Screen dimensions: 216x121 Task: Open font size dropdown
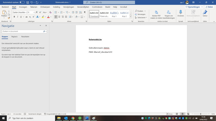[x=34, y=12]
